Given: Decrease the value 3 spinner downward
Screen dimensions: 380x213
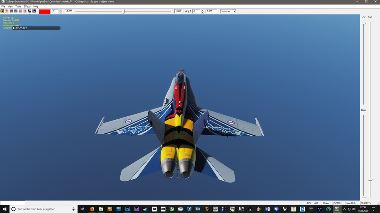Looking at the screenshot, I should (x=60, y=13).
